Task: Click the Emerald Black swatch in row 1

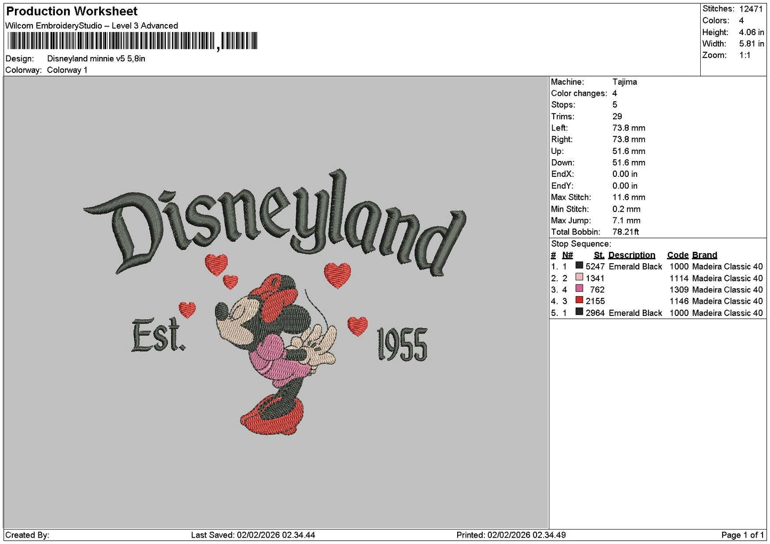Action: tap(579, 266)
